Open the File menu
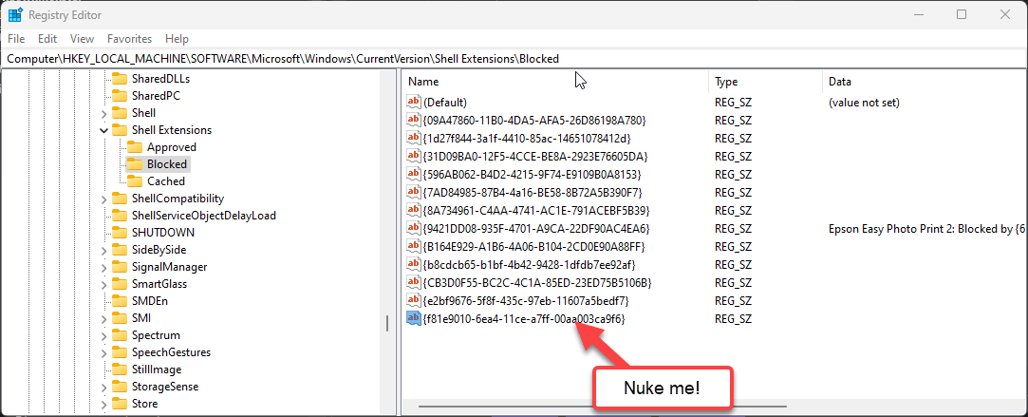 [16, 39]
